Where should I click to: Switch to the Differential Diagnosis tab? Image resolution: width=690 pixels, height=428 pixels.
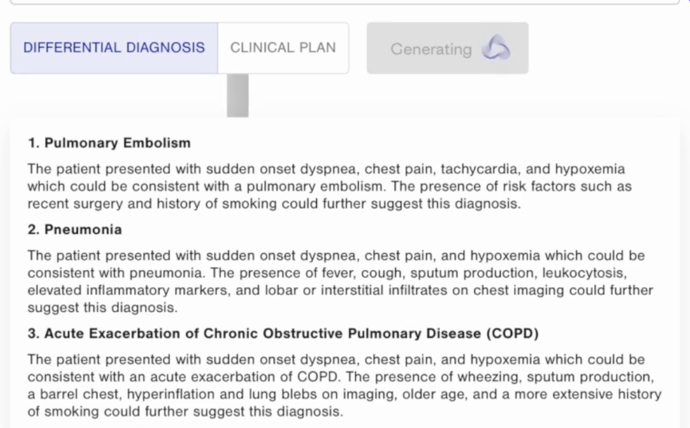pyautogui.click(x=114, y=48)
